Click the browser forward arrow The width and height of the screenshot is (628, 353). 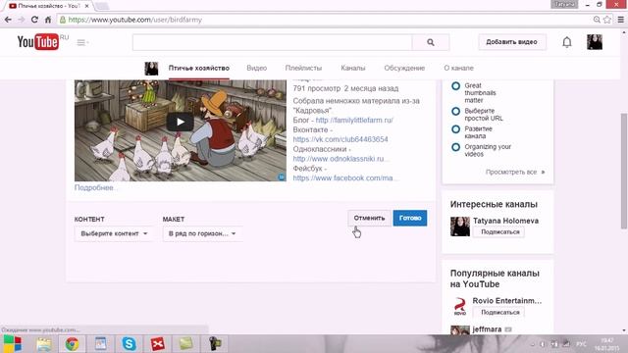pos(22,20)
